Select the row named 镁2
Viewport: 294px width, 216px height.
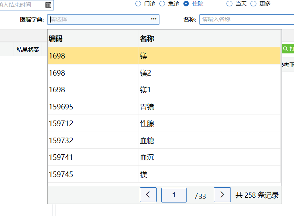tap(164, 73)
